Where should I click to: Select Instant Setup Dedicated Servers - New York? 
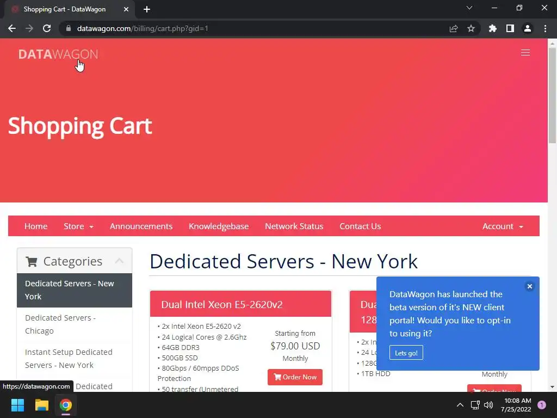coord(75,359)
